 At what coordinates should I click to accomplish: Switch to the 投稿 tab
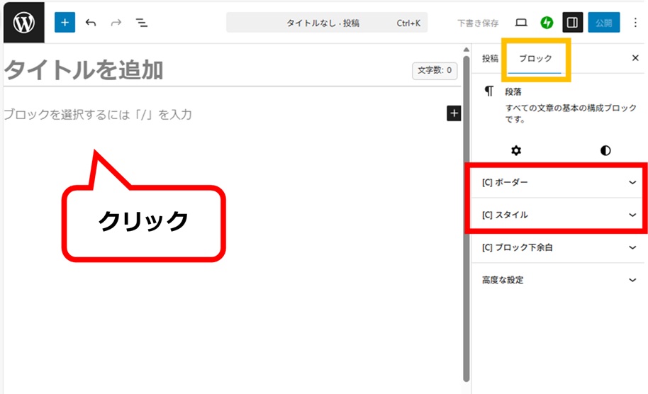pyautogui.click(x=490, y=59)
